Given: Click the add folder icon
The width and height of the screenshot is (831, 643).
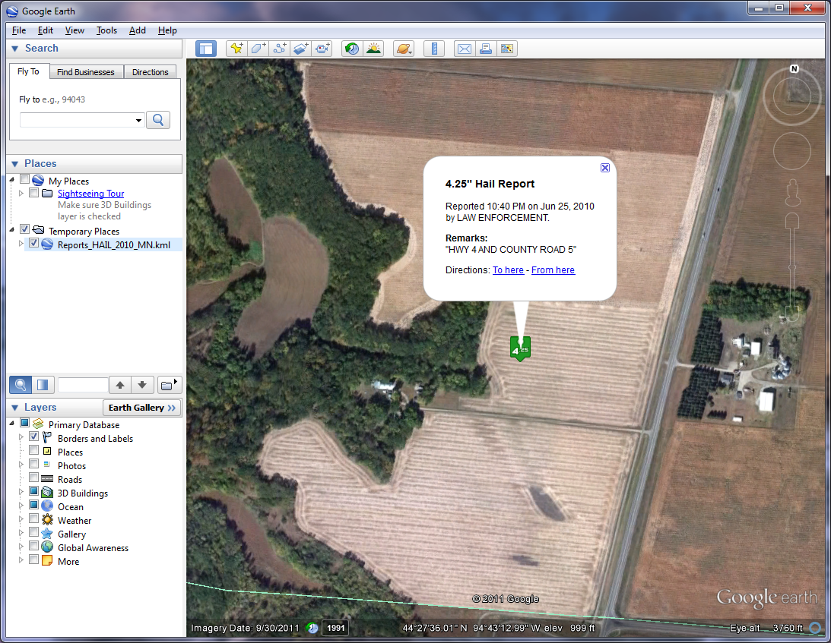Looking at the screenshot, I should tap(169, 385).
